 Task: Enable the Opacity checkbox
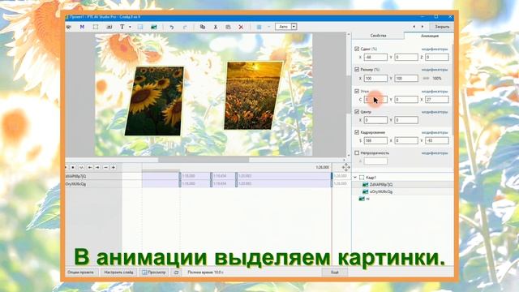click(357, 153)
